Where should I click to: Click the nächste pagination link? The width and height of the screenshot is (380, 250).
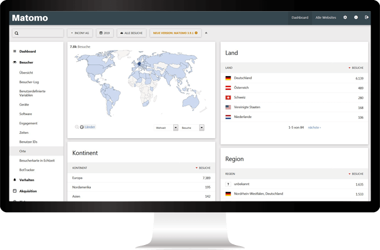pyautogui.click(x=314, y=127)
